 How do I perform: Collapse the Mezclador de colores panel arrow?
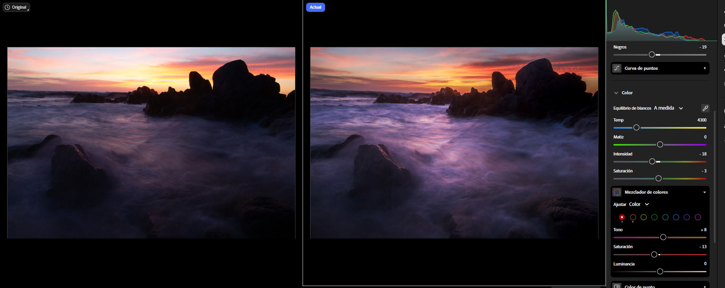coord(704,192)
